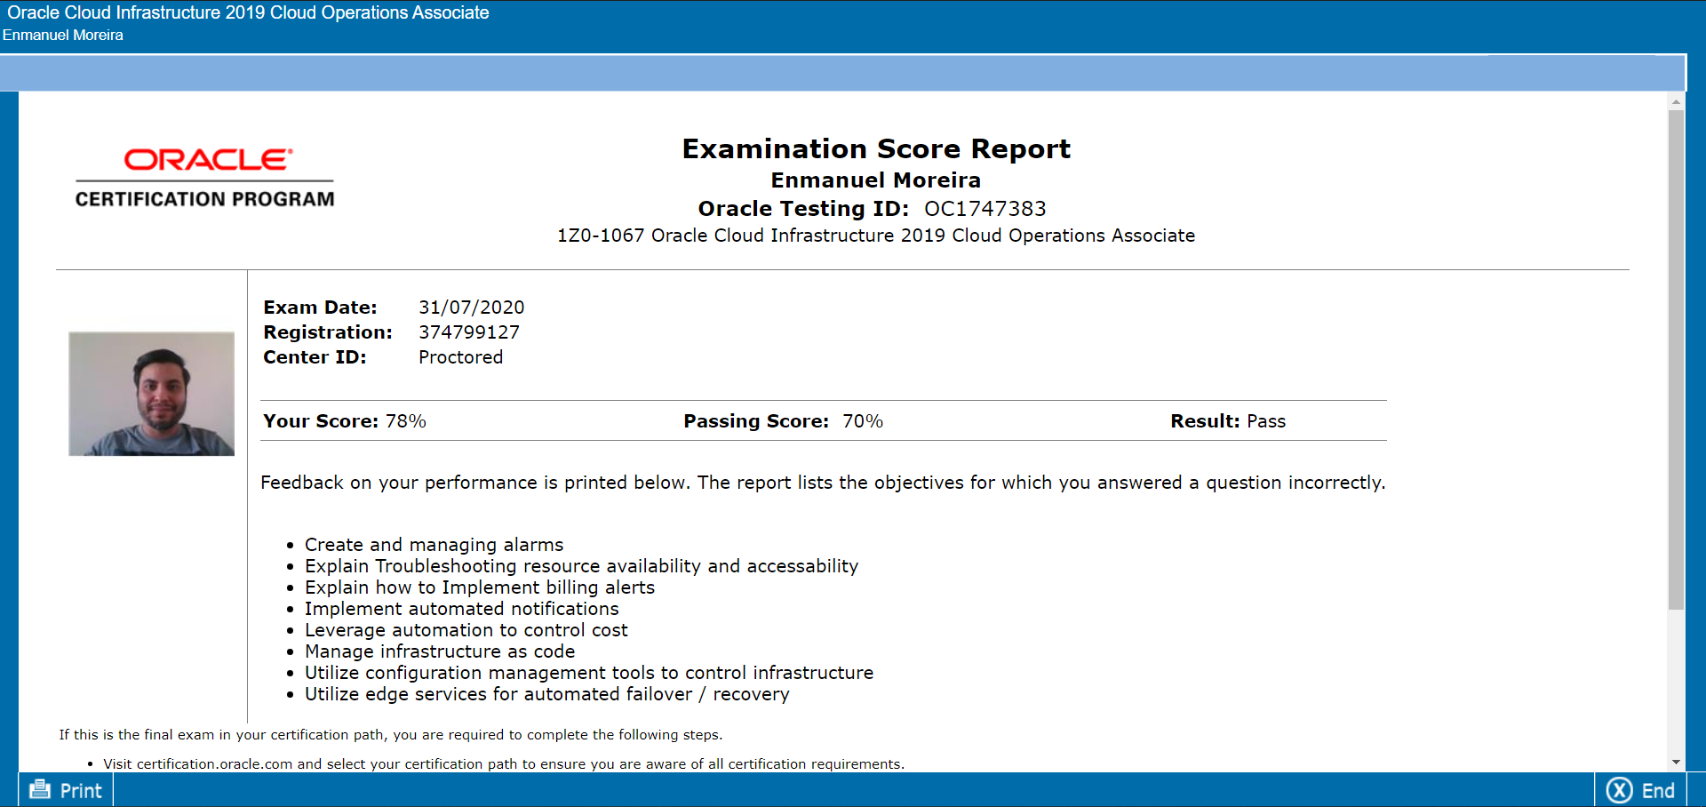Click the candidate photo thumbnail
Image resolution: width=1706 pixels, height=807 pixels.
point(152,394)
